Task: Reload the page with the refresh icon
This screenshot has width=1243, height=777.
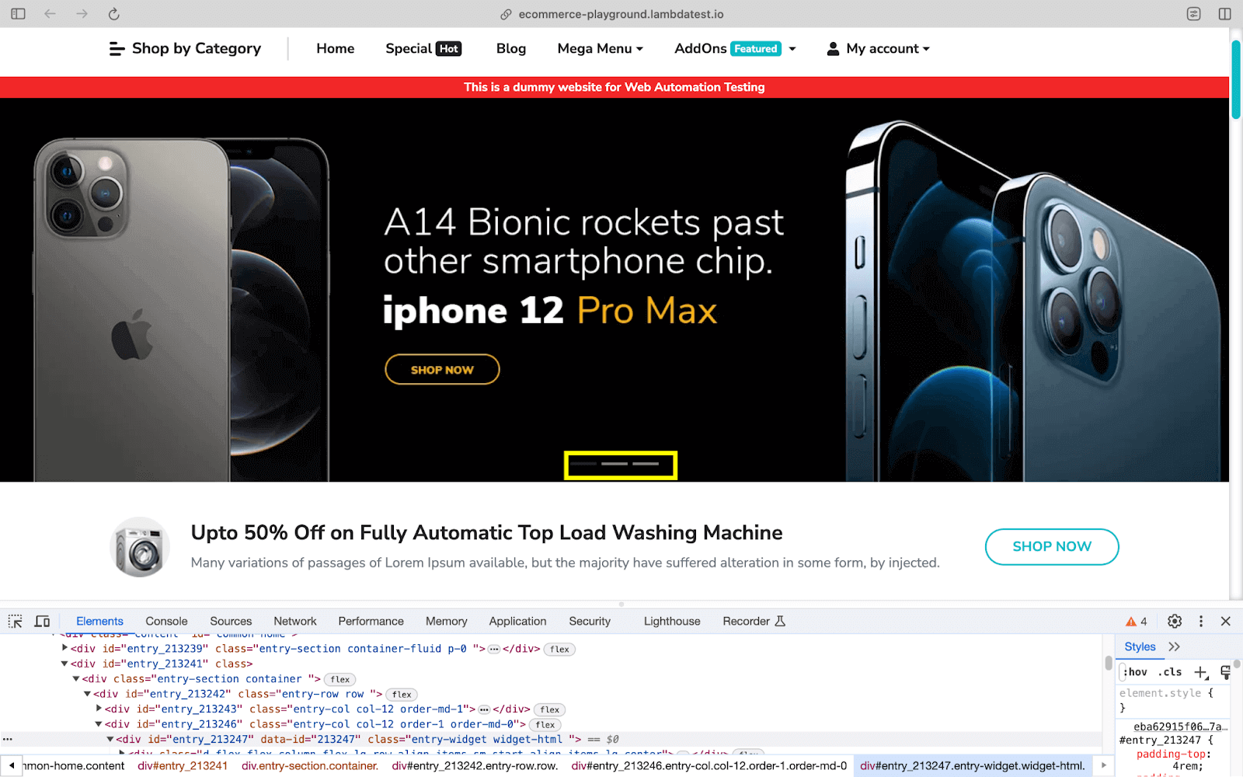Action: [113, 14]
